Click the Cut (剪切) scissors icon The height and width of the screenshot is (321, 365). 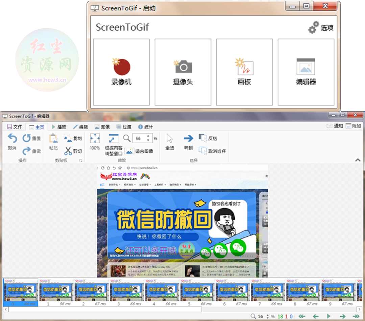click(x=68, y=151)
